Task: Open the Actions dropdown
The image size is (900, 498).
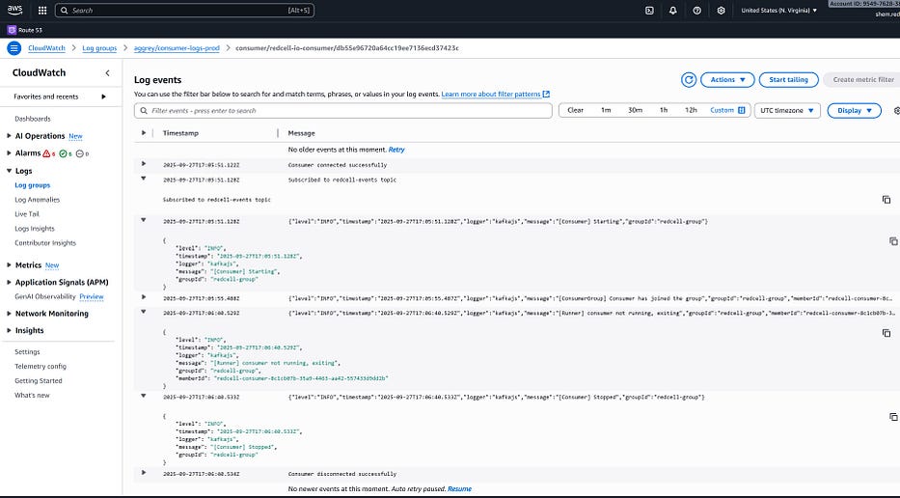Action: 727,80
